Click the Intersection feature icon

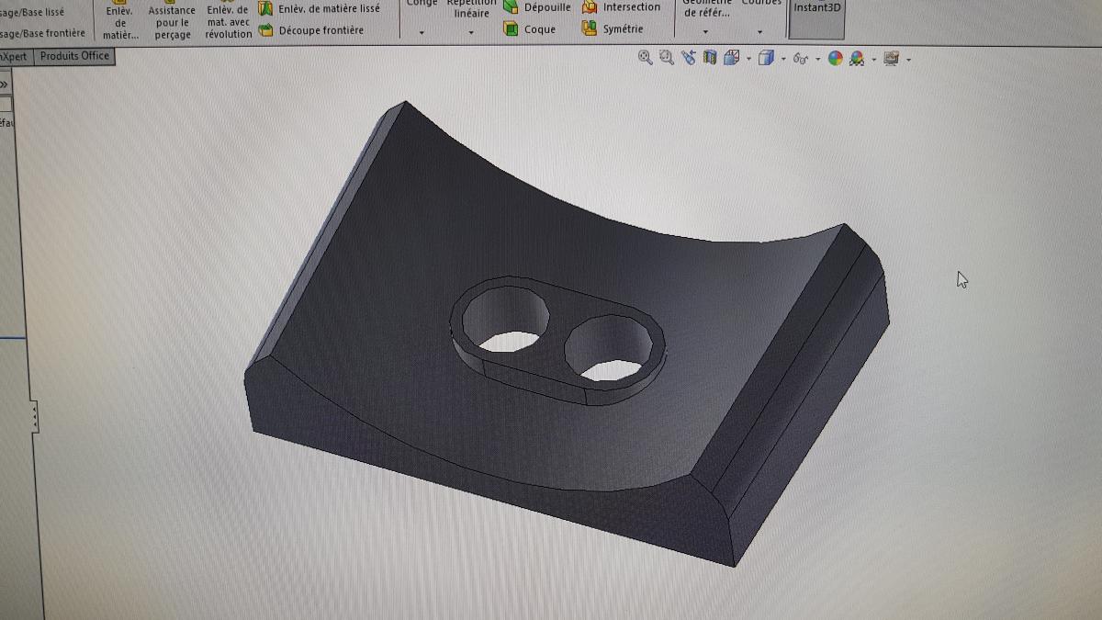(590, 7)
